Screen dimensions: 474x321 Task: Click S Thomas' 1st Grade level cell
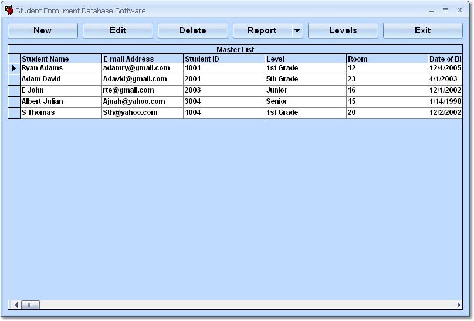click(306, 113)
